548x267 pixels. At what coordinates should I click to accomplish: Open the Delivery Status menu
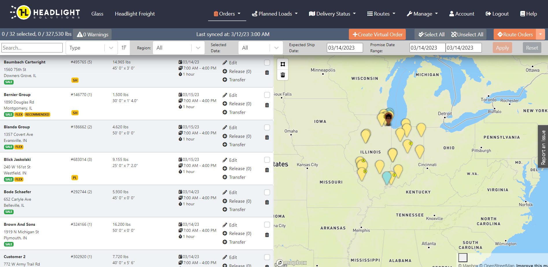[x=332, y=14]
